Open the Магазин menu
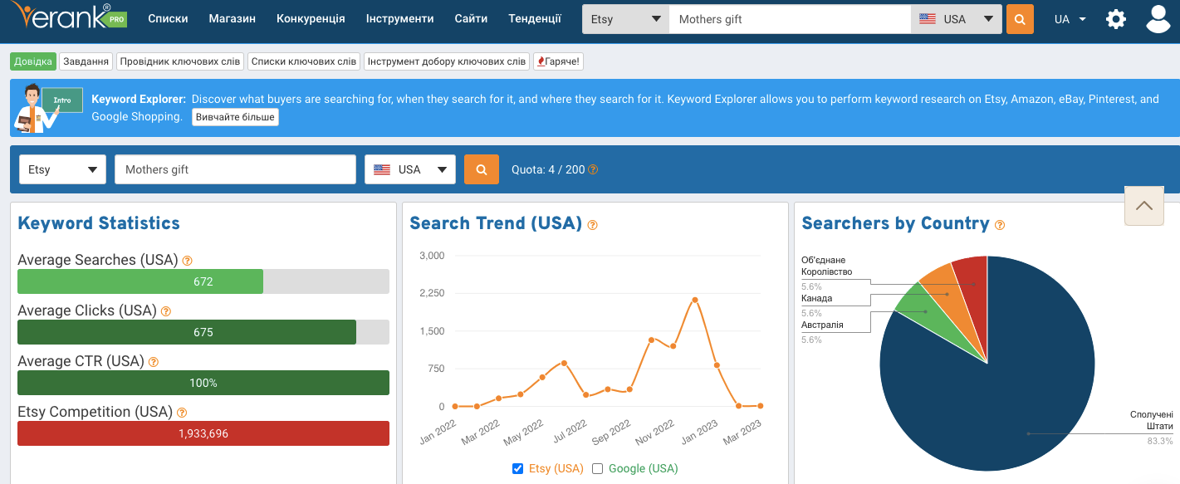 [233, 18]
